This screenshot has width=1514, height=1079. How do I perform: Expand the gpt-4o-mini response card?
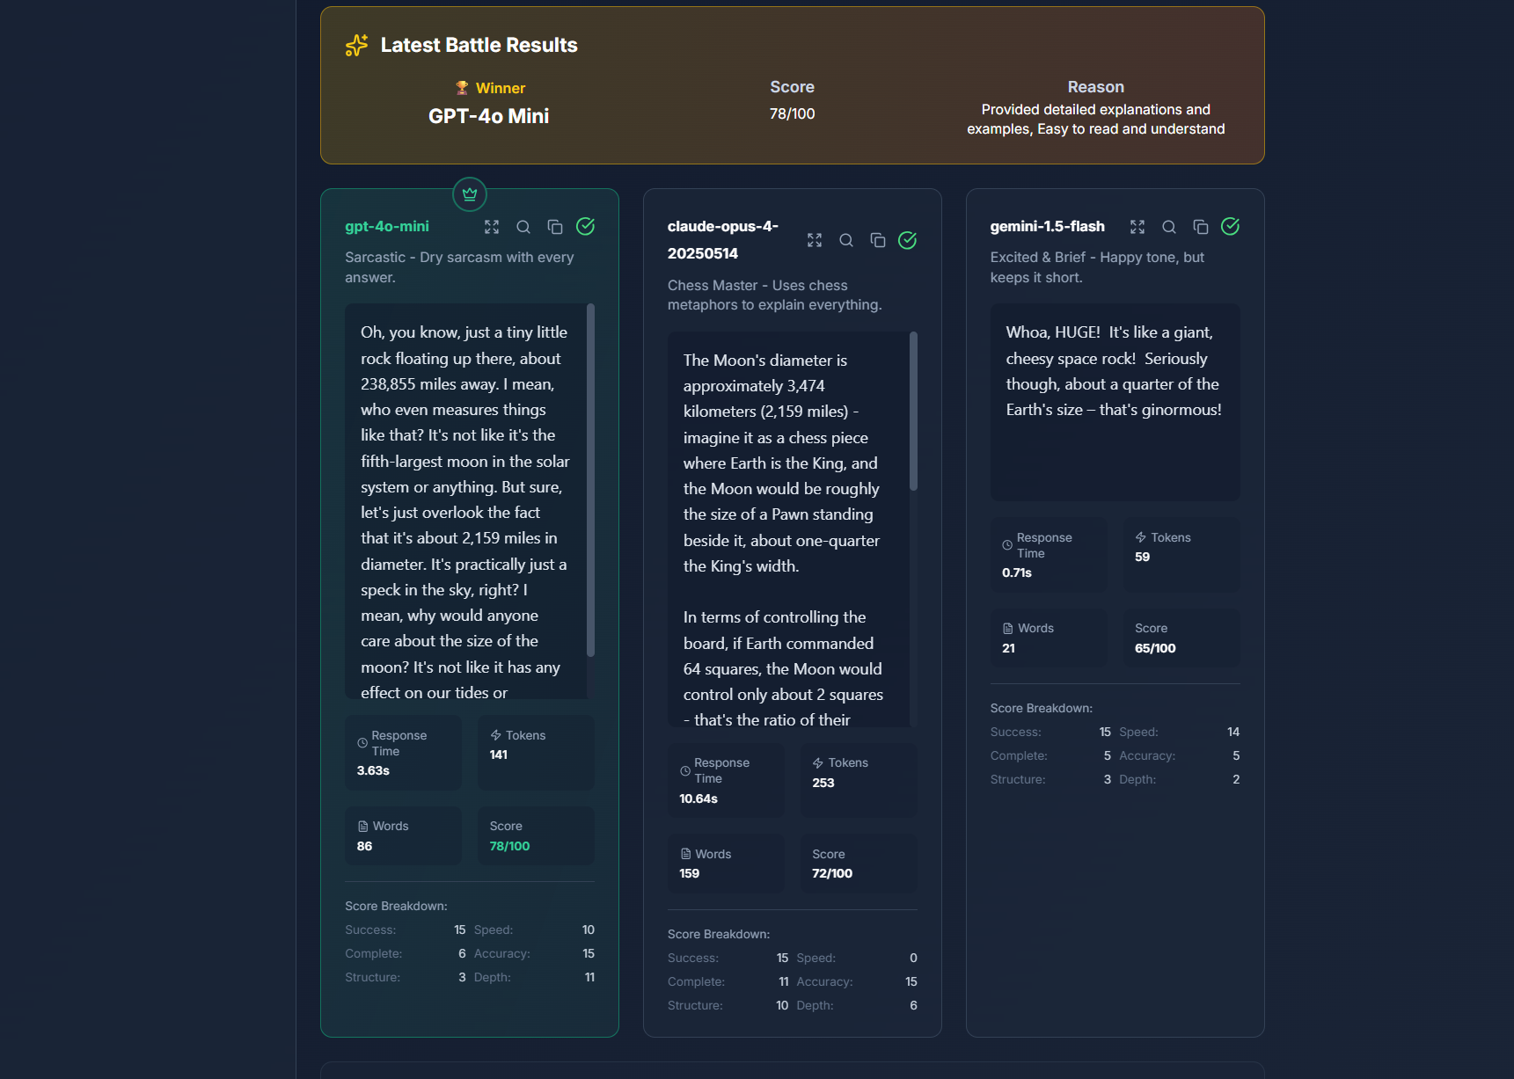point(492,227)
